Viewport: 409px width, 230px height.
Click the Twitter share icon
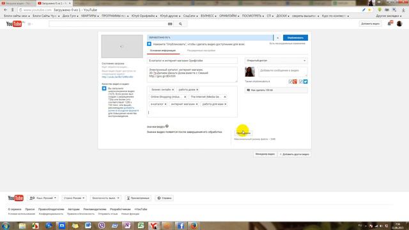(x=305, y=82)
